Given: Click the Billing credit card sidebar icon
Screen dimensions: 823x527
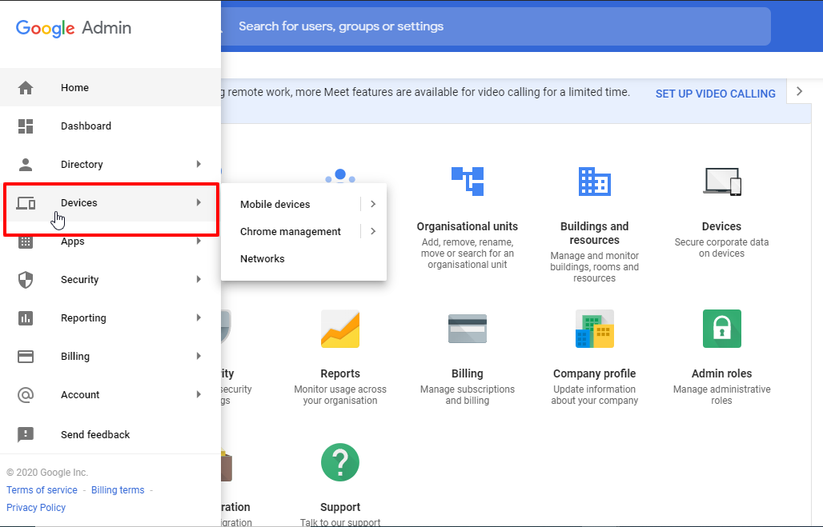Looking at the screenshot, I should tap(25, 357).
